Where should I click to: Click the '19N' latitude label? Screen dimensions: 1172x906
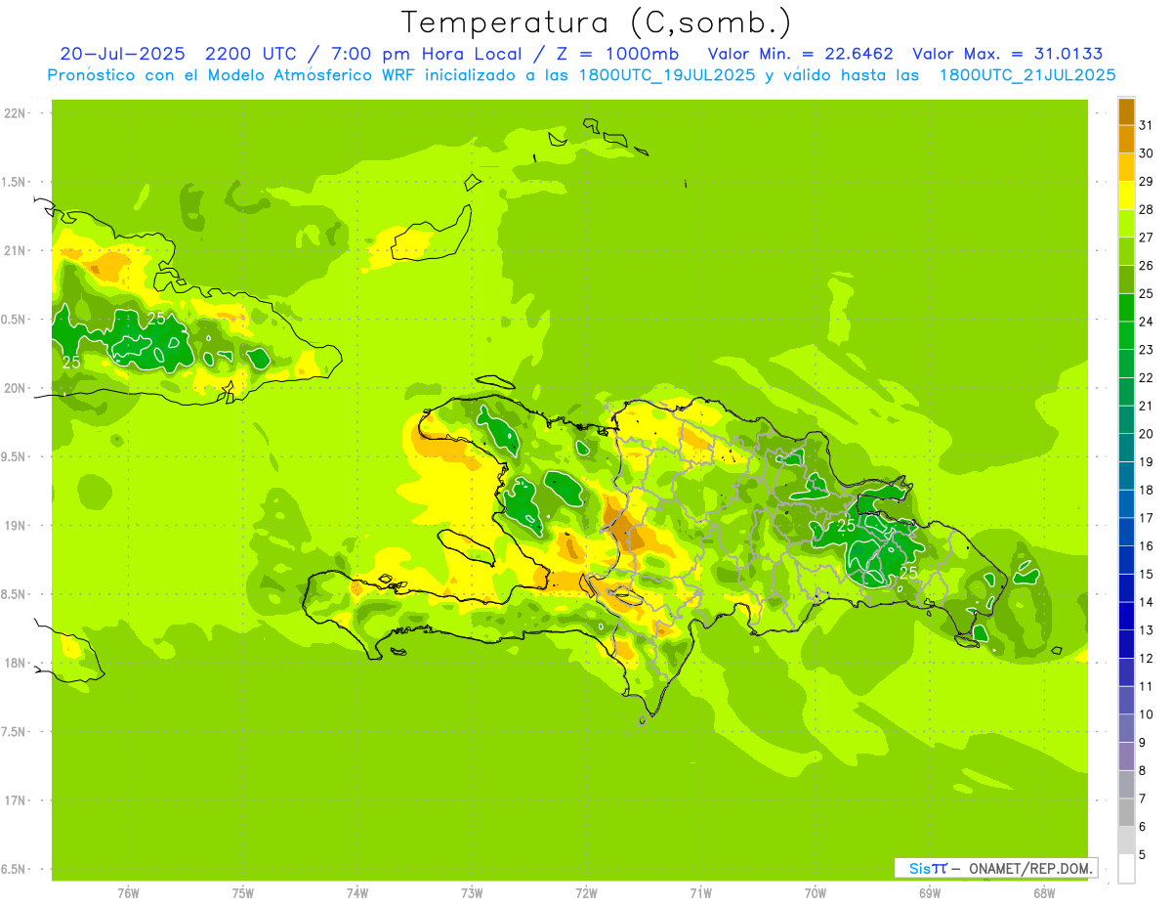(17, 526)
